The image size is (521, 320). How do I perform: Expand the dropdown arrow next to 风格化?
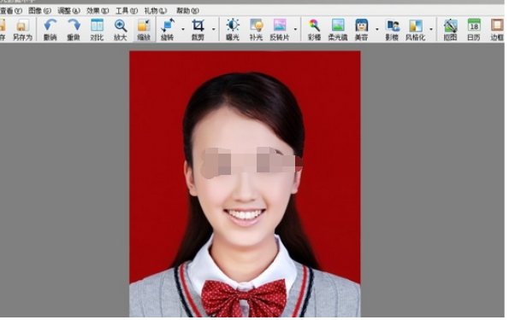click(x=431, y=29)
